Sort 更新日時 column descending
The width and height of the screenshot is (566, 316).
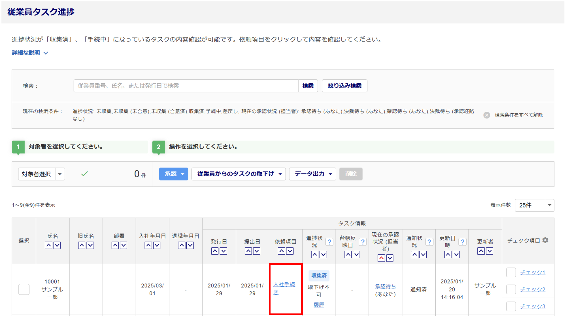[x=456, y=255]
